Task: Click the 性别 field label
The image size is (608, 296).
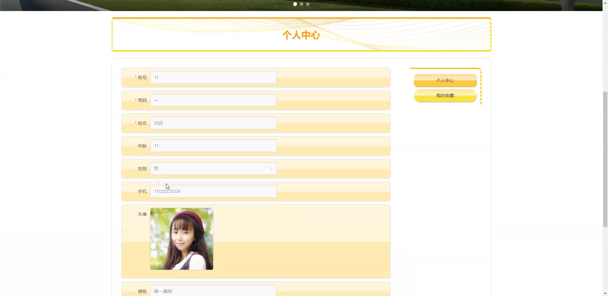Action: click(142, 169)
